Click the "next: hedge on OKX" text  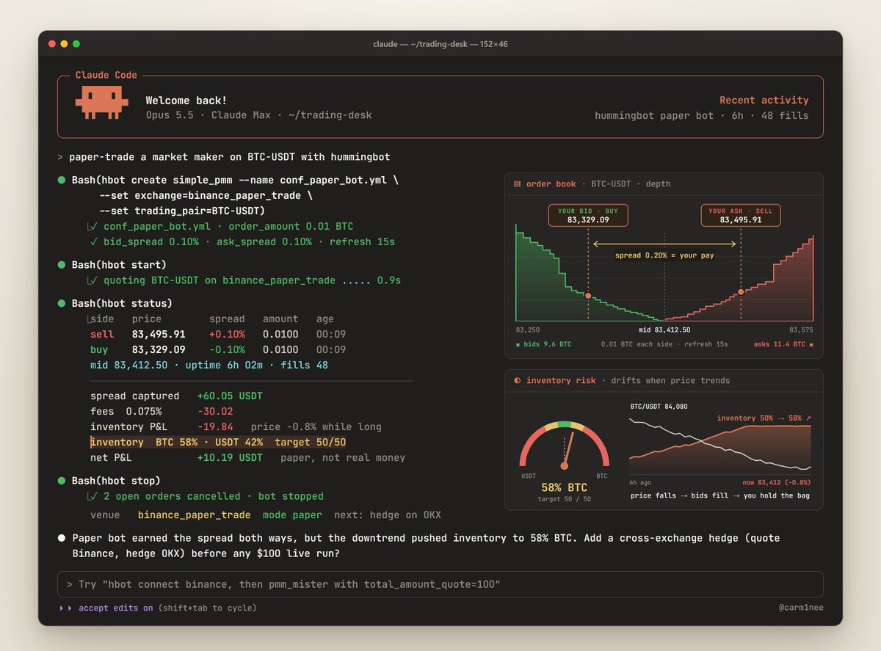pyautogui.click(x=388, y=515)
